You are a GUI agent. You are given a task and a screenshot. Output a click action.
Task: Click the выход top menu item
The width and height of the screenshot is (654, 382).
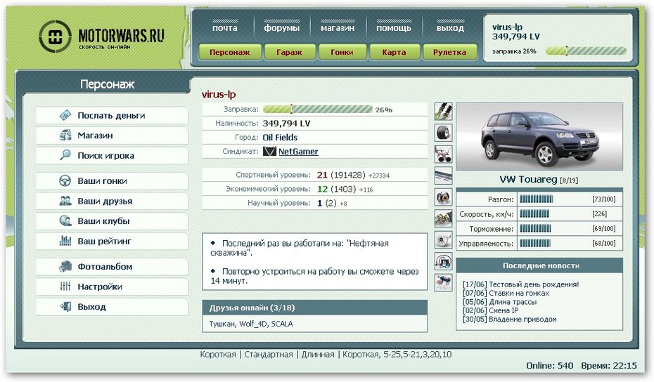coord(450,28)
